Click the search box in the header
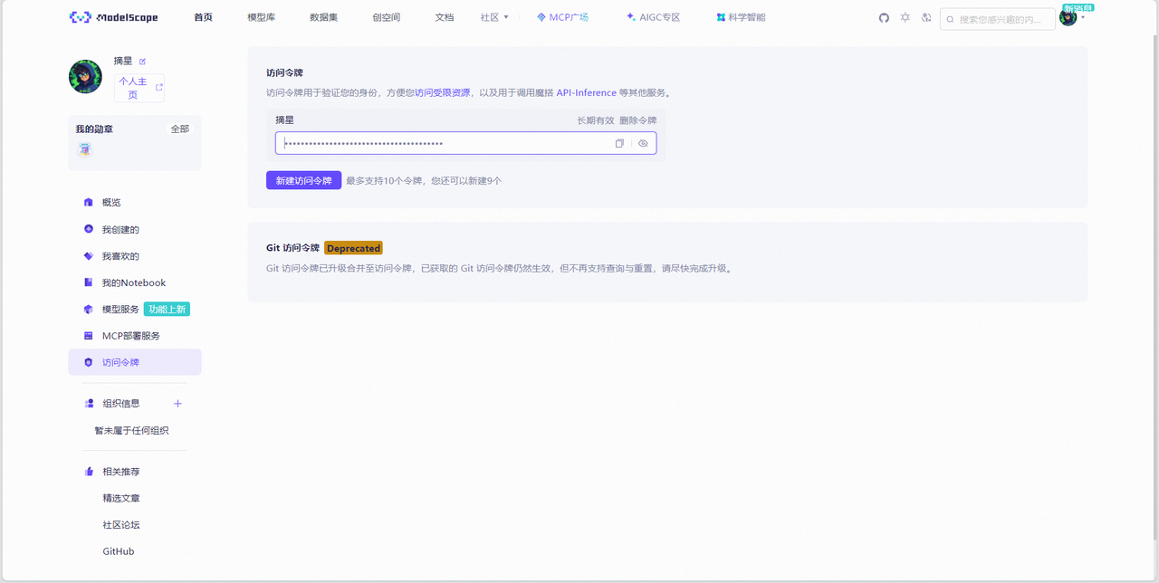Viewport: 1159px width, 583px height. coord(1003,19)
